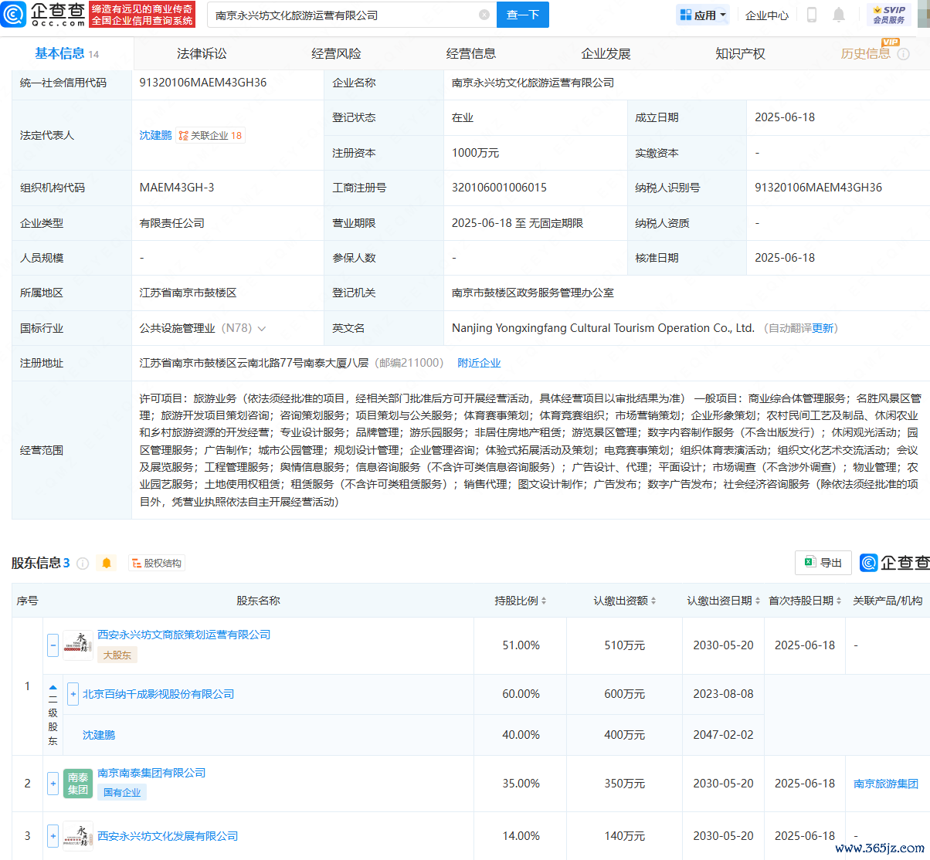Click the Qcc.com logo
930x860 pixels.
click(x=43, y=14)
